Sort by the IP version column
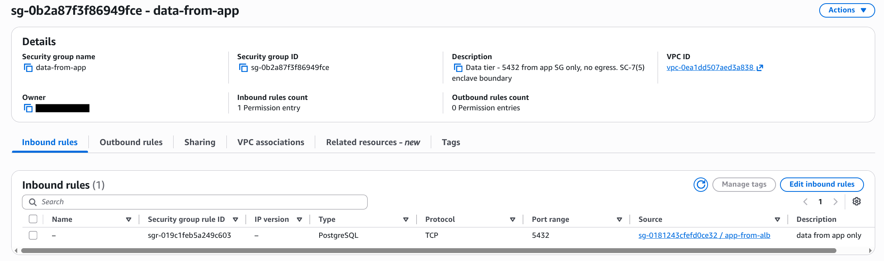 click(x=299, y=219)
